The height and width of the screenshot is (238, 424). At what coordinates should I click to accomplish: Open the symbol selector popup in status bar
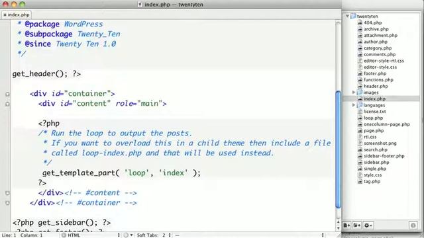tap(249, 235)
